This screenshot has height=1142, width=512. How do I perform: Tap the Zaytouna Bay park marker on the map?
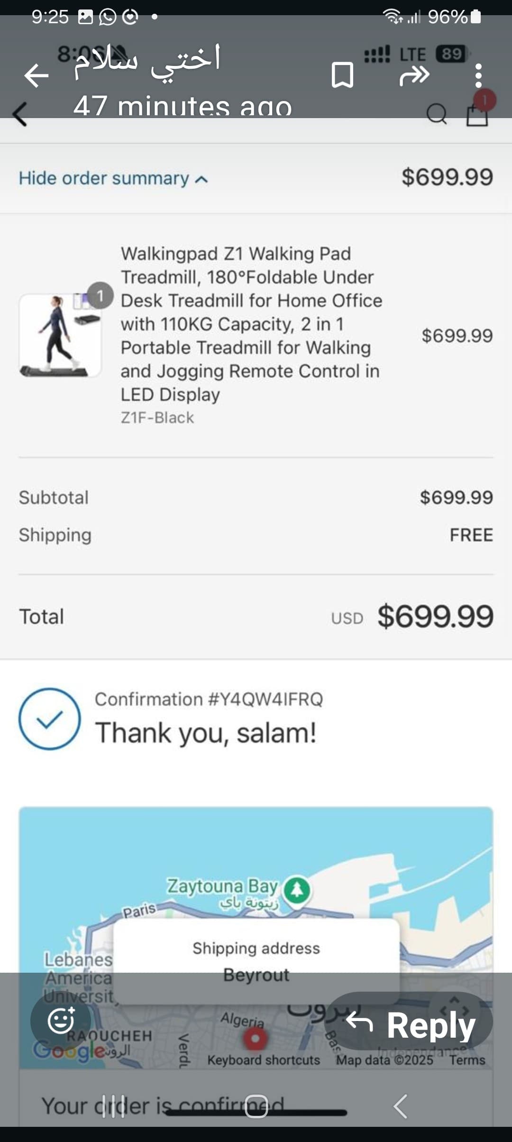[297, 890]
